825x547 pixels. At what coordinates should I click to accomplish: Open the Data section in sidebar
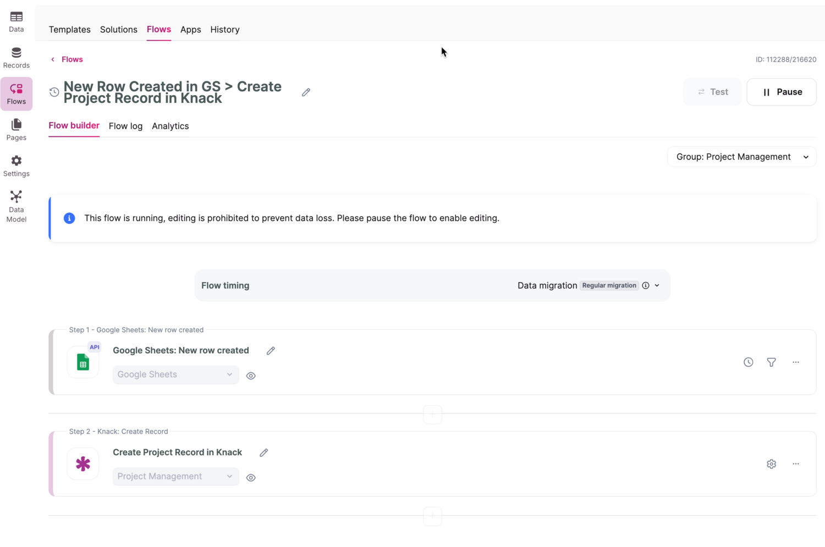click(16, 22)
